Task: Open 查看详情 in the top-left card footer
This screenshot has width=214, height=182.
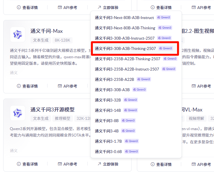Action: pos(27,7)
